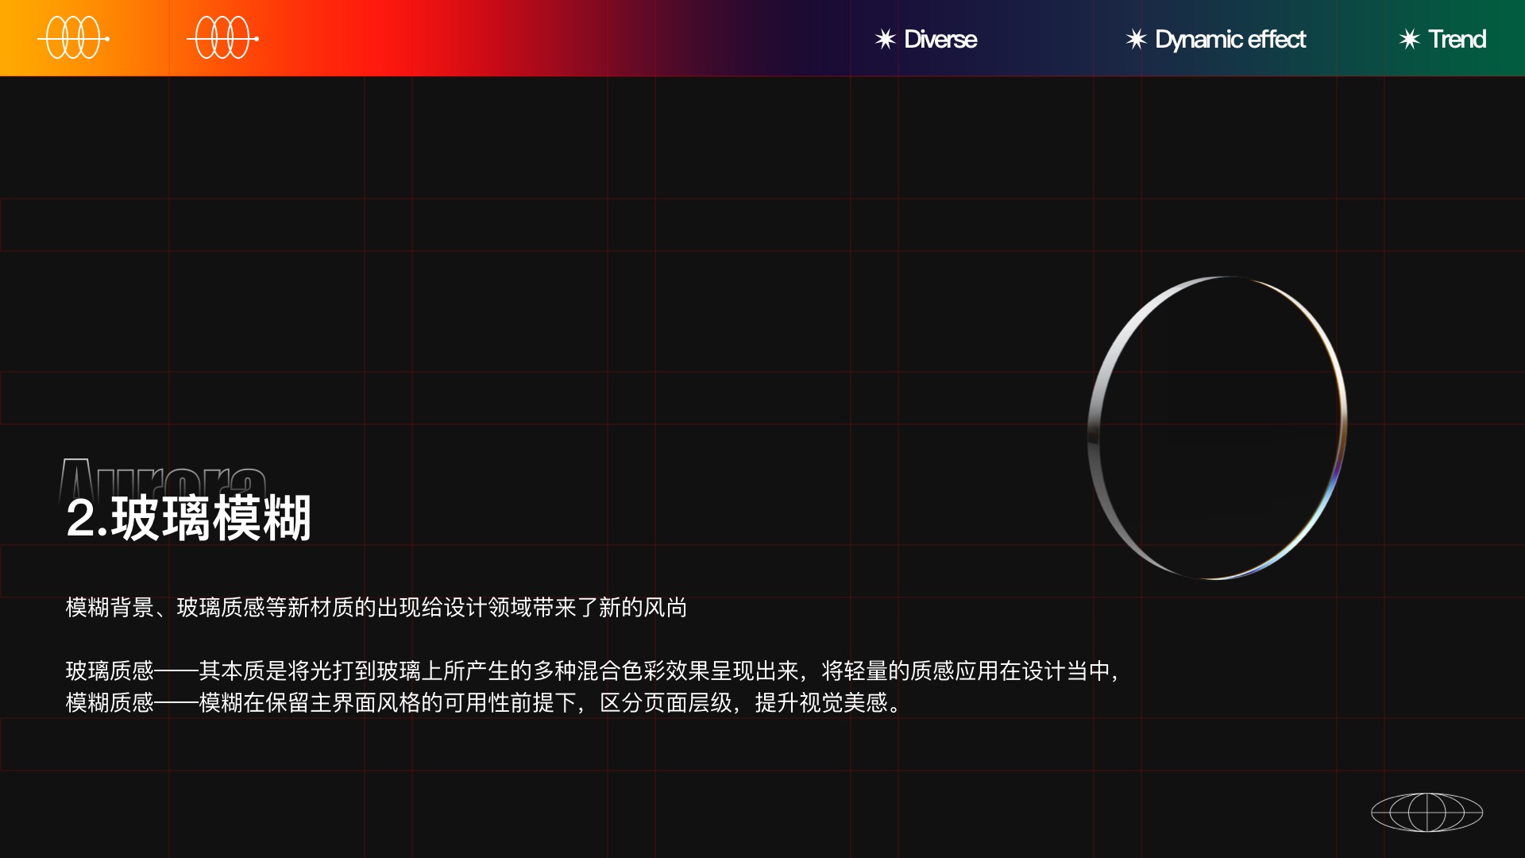Click the star icon beside Dynamic effect
This screenshot has width=1525, height=858.
pyautogui.click(x=1136, y=39)
